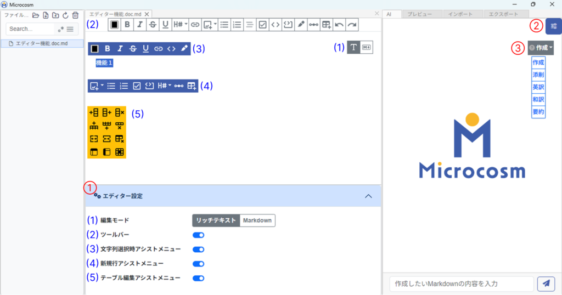This screenshot has width=562, height=295.
Task: Create a new file in the file panel
Action: click(46, 15)
